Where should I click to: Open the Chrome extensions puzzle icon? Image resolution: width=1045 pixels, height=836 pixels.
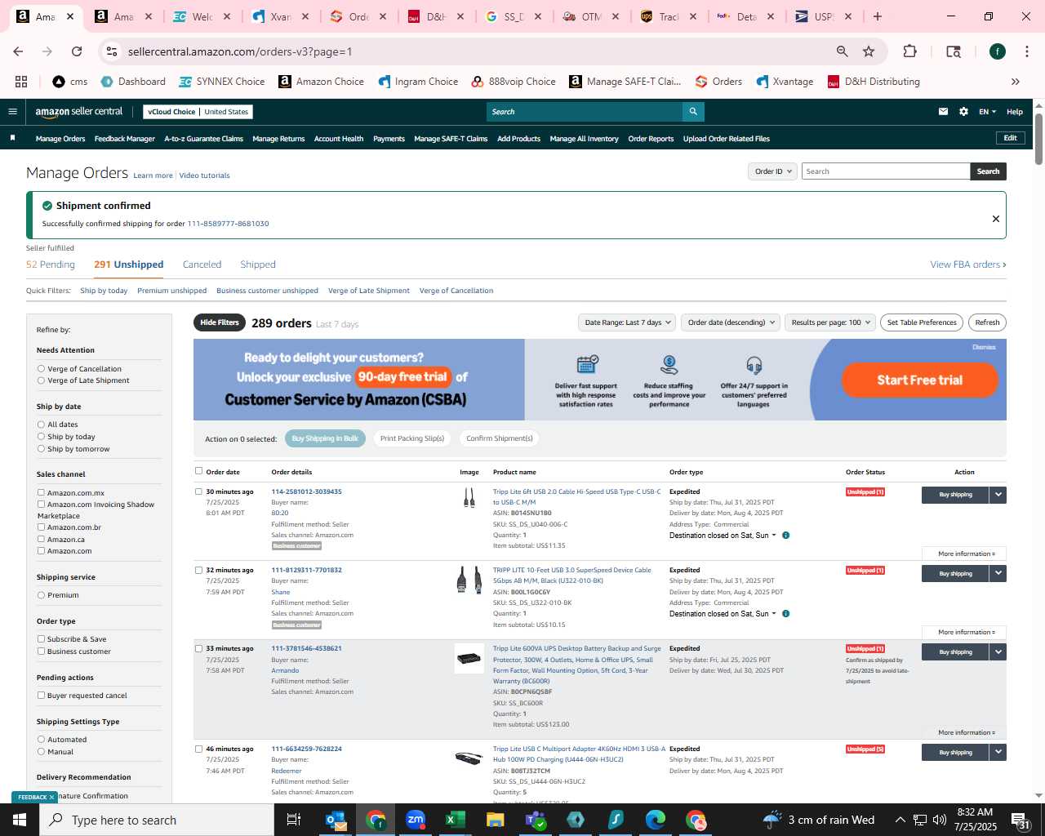click(x=909, y=51)
